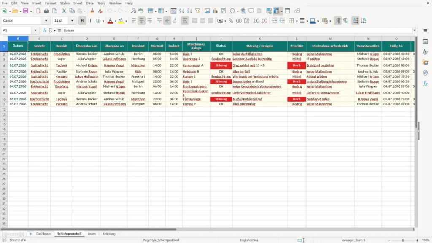Screen dimensions: 432x243
Task: Sort ascending with the A-Z icon
Action: pyautogui.click(x=181, y=11)
